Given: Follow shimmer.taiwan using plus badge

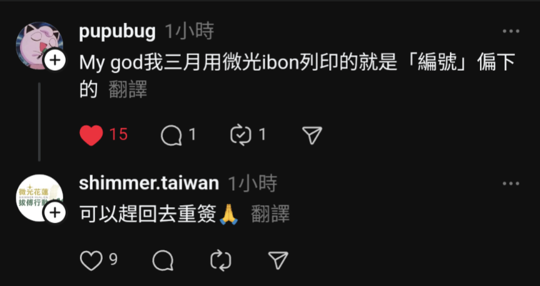Looking at the screenshot, I should [x=55, y=213].
